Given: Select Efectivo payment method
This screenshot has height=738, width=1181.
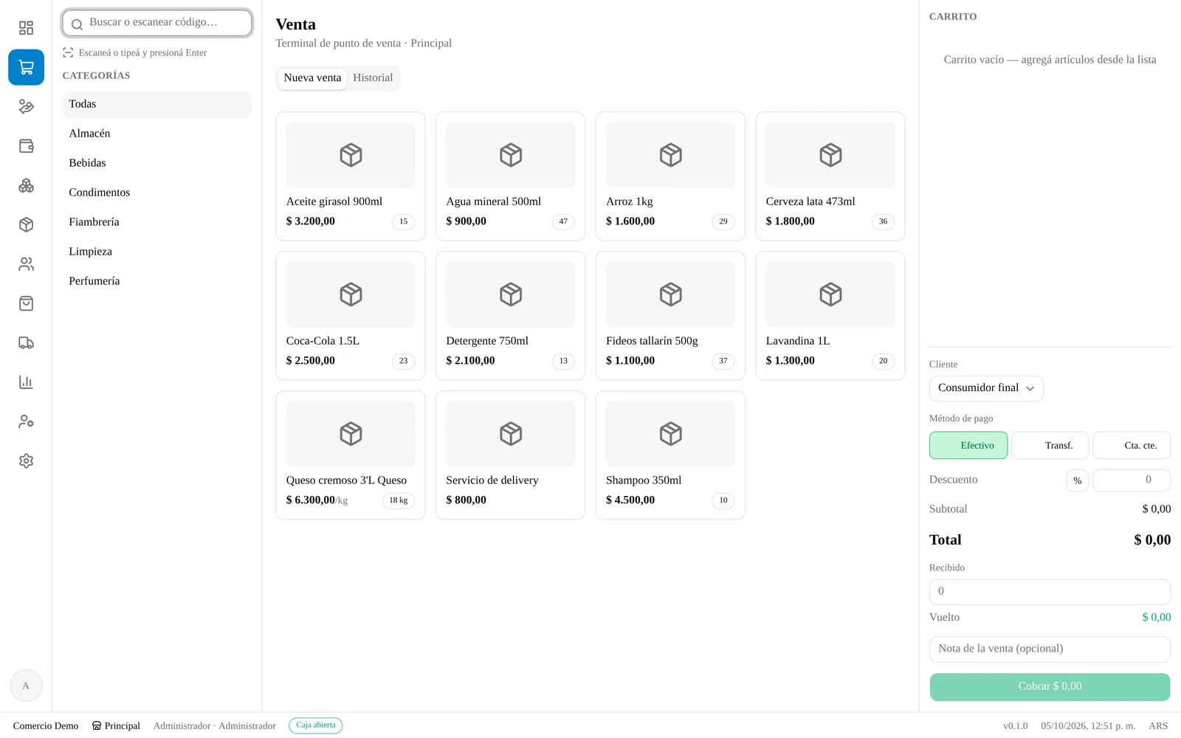Looking at the screenshot, I should tap(968, 446).
